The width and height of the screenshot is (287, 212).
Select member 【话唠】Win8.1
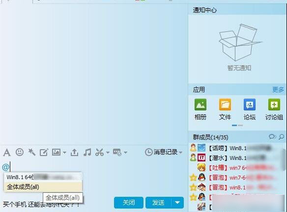pos(236,148)
